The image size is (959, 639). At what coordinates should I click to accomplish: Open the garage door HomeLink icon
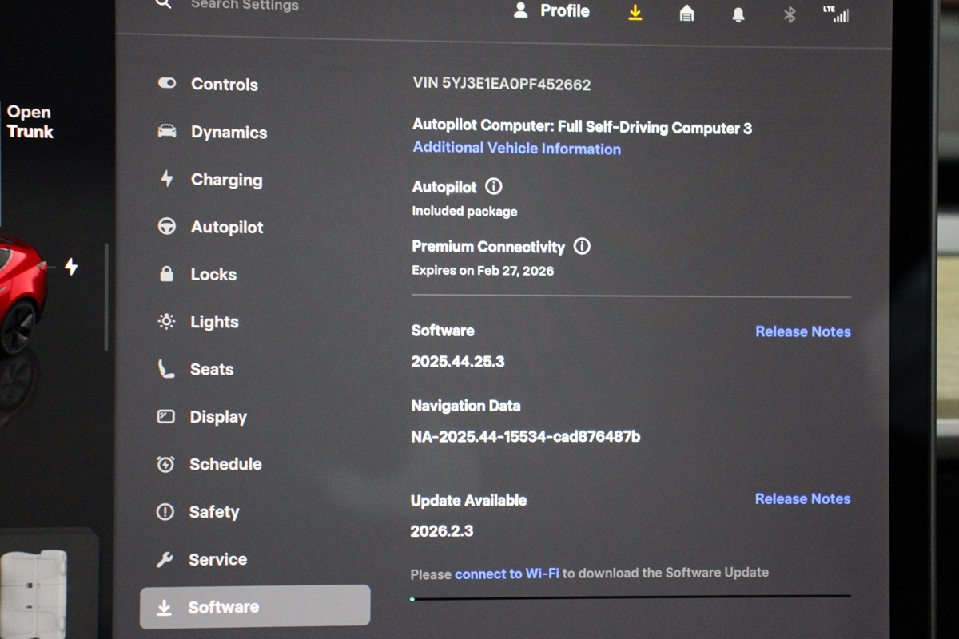(x=686, y=14)
